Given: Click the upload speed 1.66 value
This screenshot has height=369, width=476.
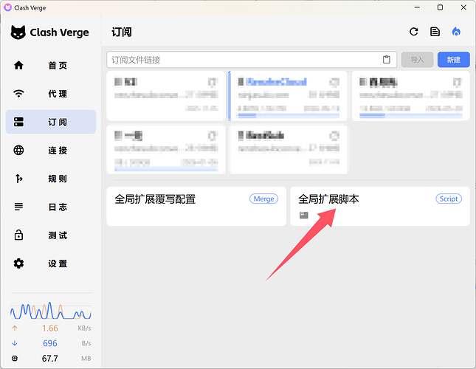Looking at the screenshot, I should (x=50, y=328).
